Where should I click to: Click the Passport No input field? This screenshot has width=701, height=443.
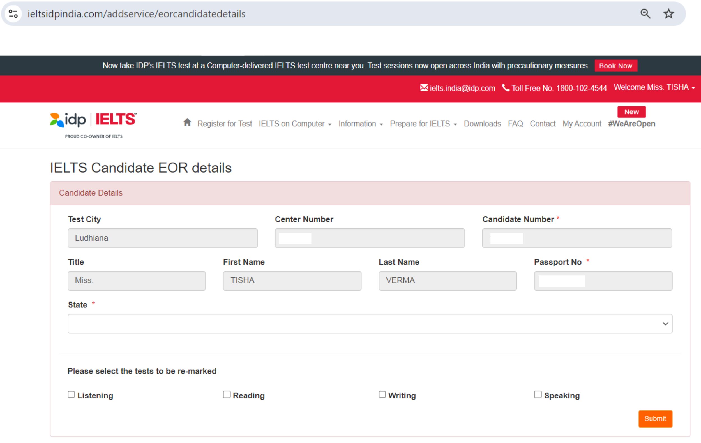pyautogui.click(x=604, y=280)
